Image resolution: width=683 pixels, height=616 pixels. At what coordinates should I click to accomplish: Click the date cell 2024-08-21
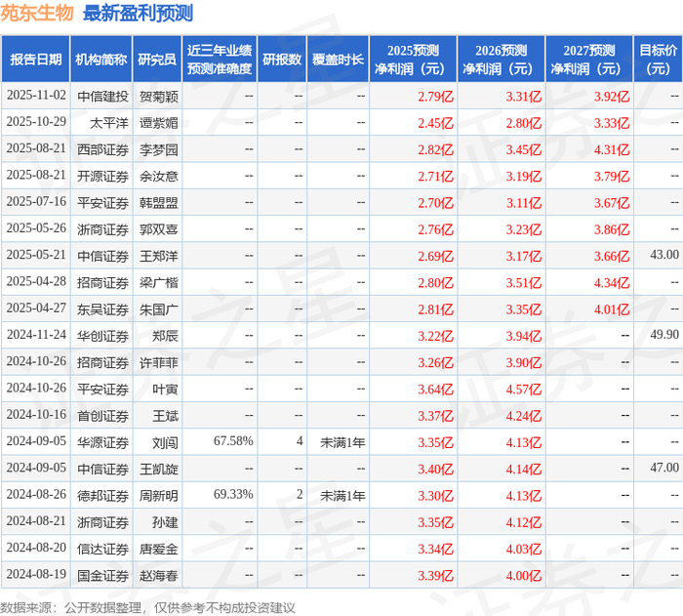point(36,520)
